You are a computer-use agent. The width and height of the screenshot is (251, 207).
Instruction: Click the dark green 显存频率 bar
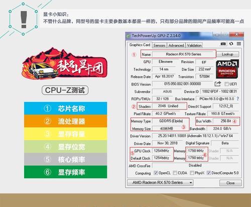65,172
